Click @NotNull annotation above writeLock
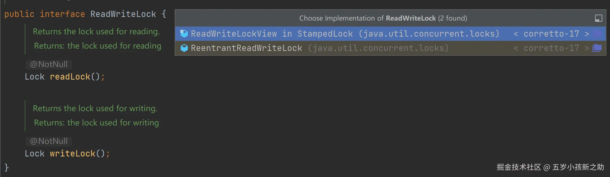This screenshot has height=177, width=610. (49, 141)
